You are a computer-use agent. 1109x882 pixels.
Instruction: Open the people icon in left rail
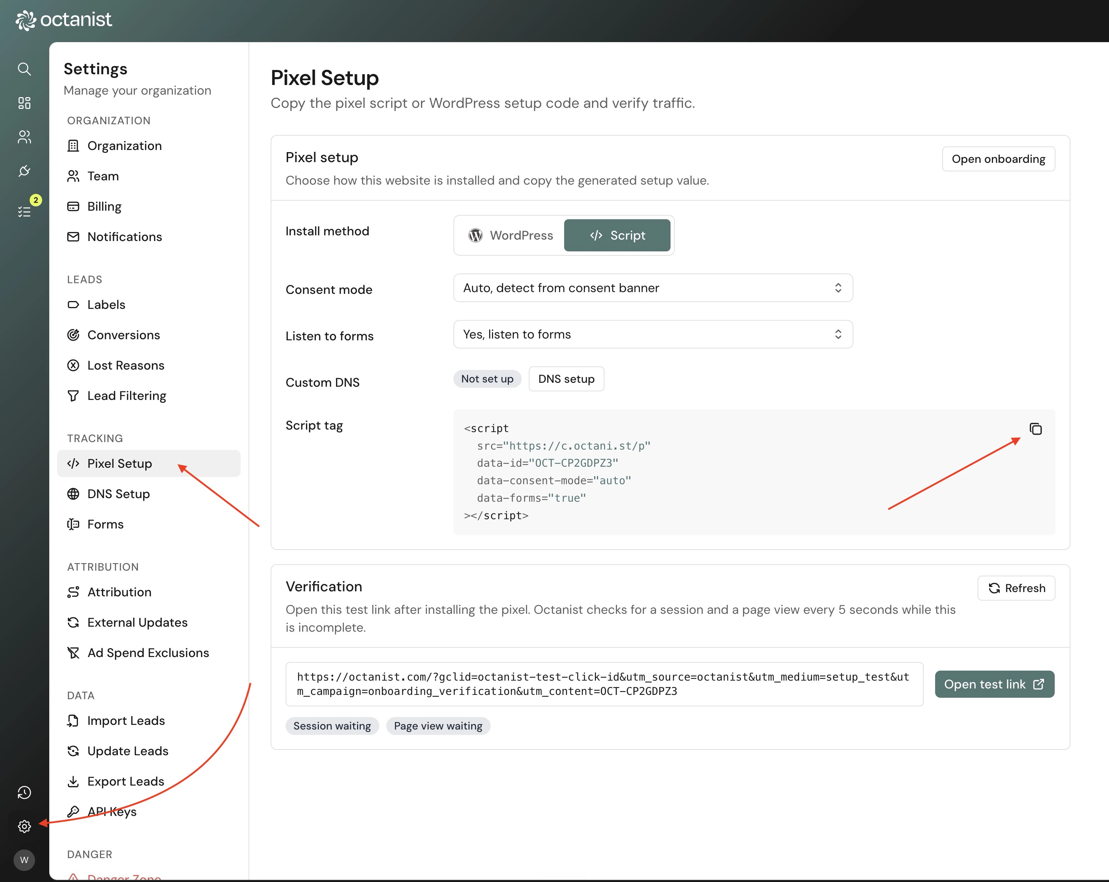(24, 137)
